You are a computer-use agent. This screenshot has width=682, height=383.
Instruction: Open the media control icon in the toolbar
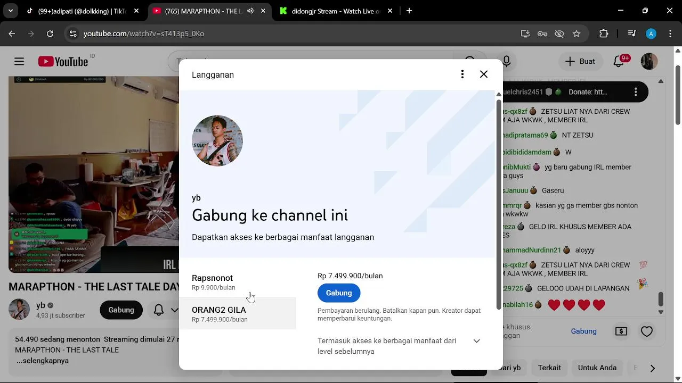pyautogui.click(x=632, y=34)
